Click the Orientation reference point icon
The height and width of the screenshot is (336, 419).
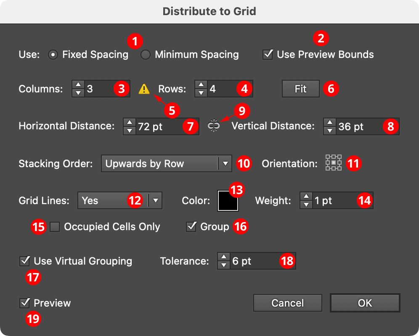point(333,163)
